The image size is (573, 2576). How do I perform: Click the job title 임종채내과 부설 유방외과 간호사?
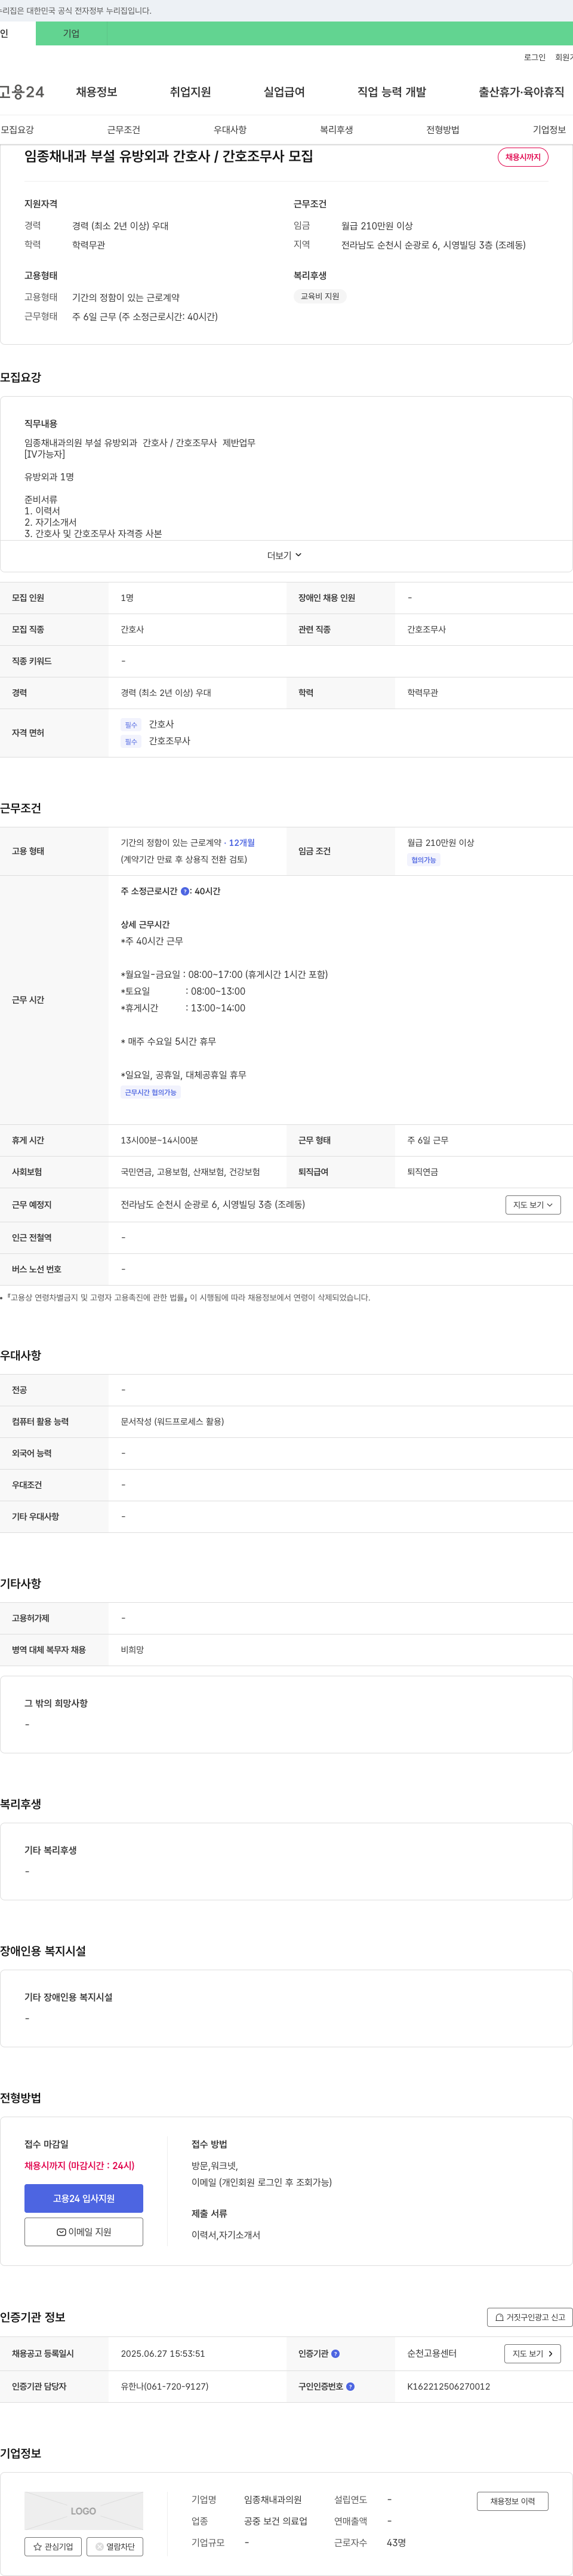pyautogui.click(x=169, y=156)
